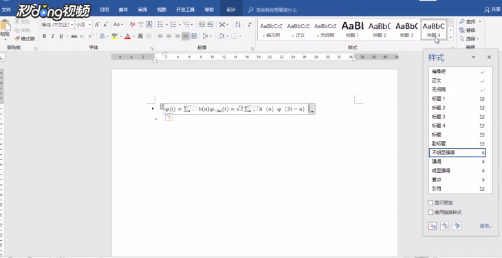Apply bold formatting
502x258 pixels.
point(45,36)
